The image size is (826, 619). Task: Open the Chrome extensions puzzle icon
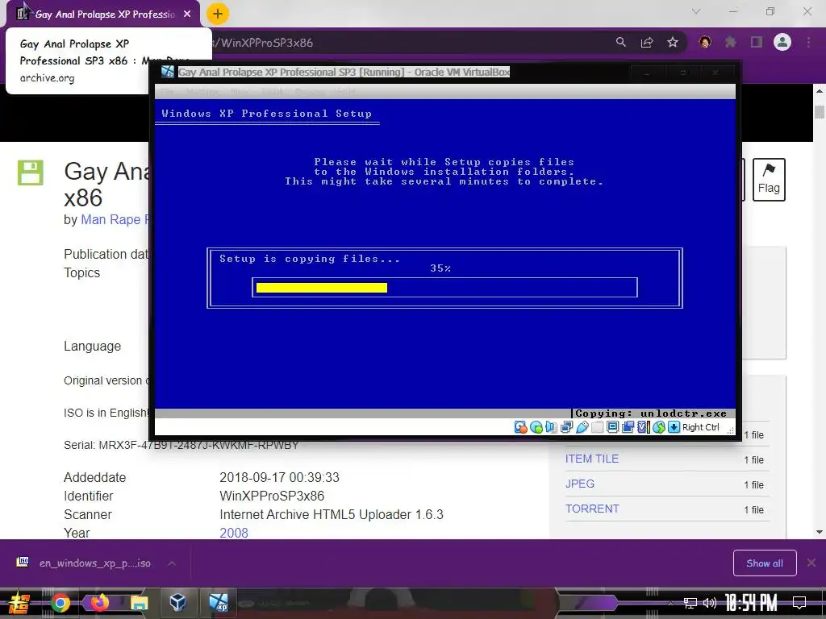pos(731,42)
